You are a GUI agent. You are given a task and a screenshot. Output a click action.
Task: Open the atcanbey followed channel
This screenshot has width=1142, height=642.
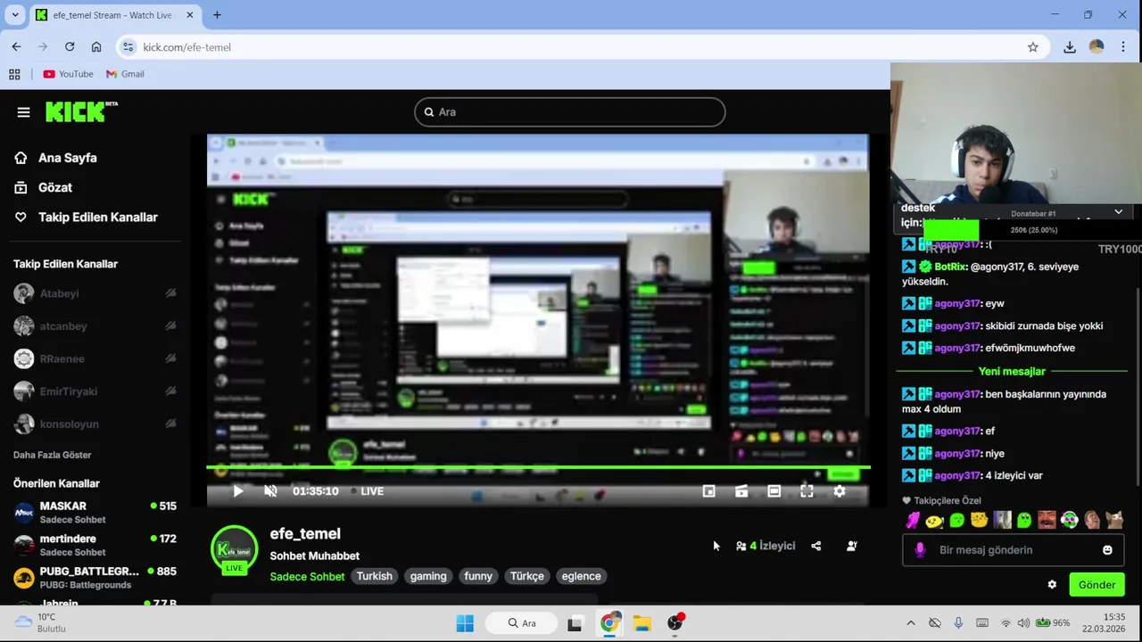coord(63,326)
